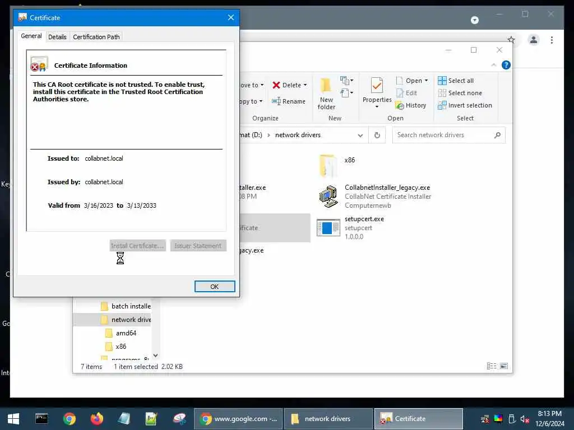This screenshot has height=430, width=574.
Task: Click Invert selection in ribbon
Action: pyautogui.click(x=465, y=105)
